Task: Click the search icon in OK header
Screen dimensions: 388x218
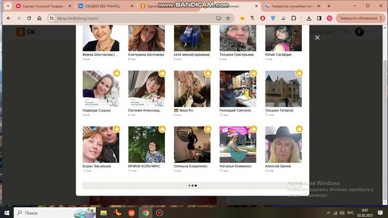Action: click(346, 31)
